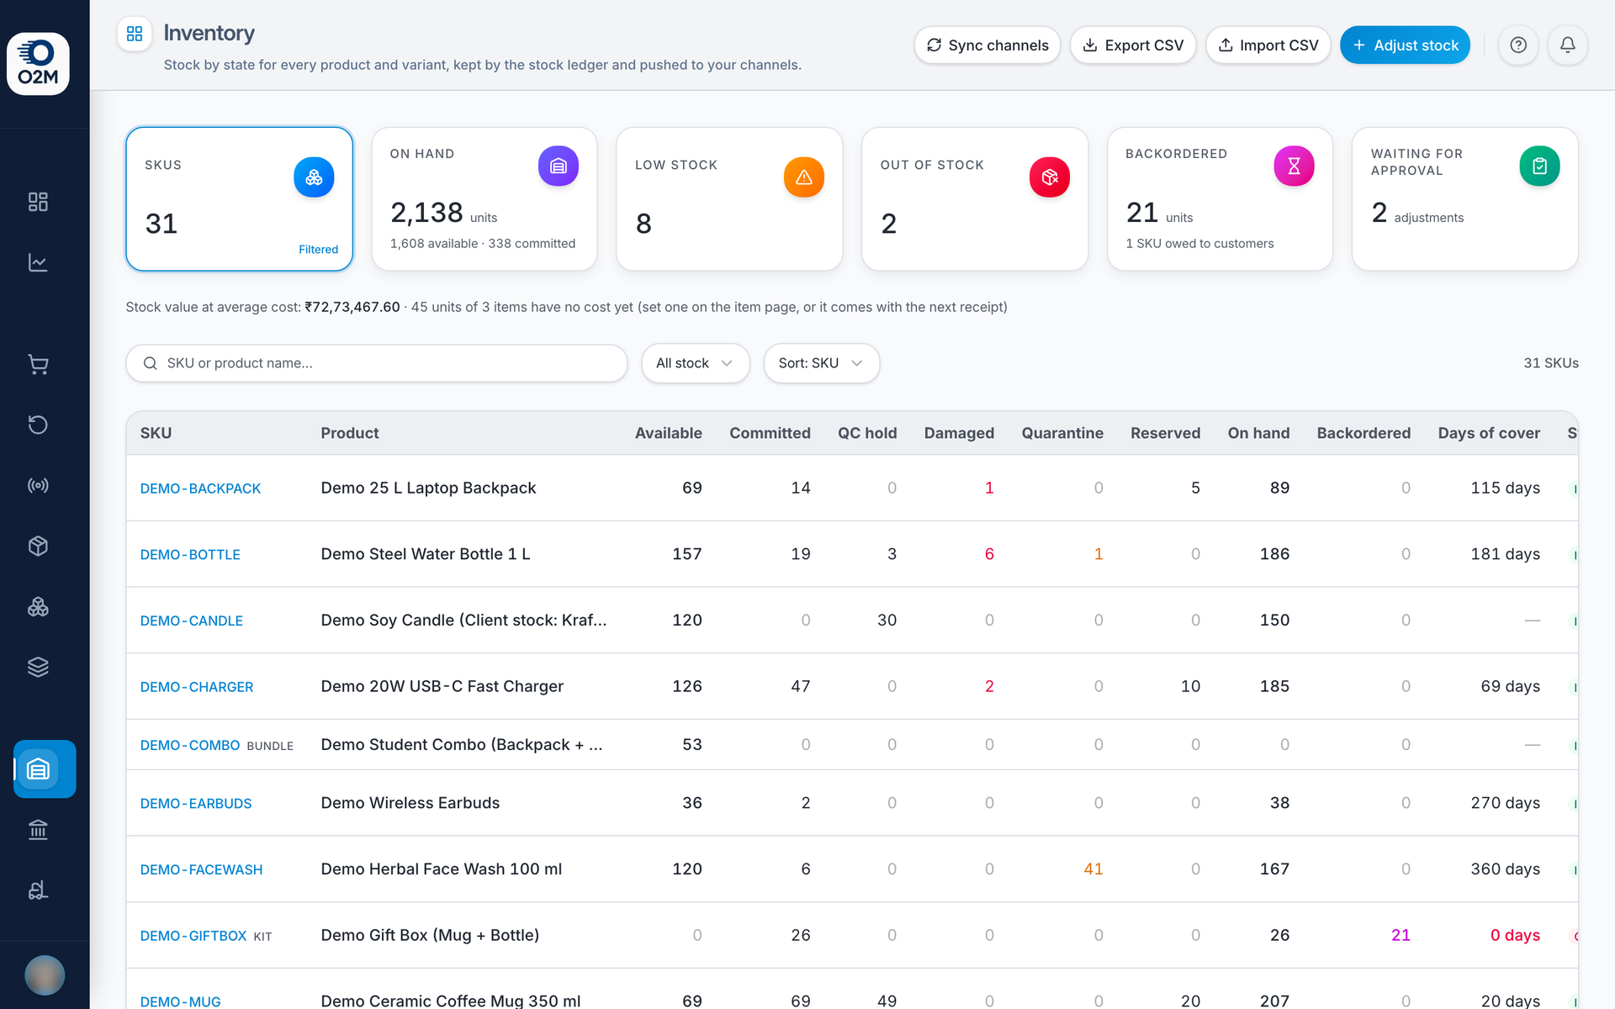
Task: Open forklift icon in sidebar
Action: [x=38, y=890]
